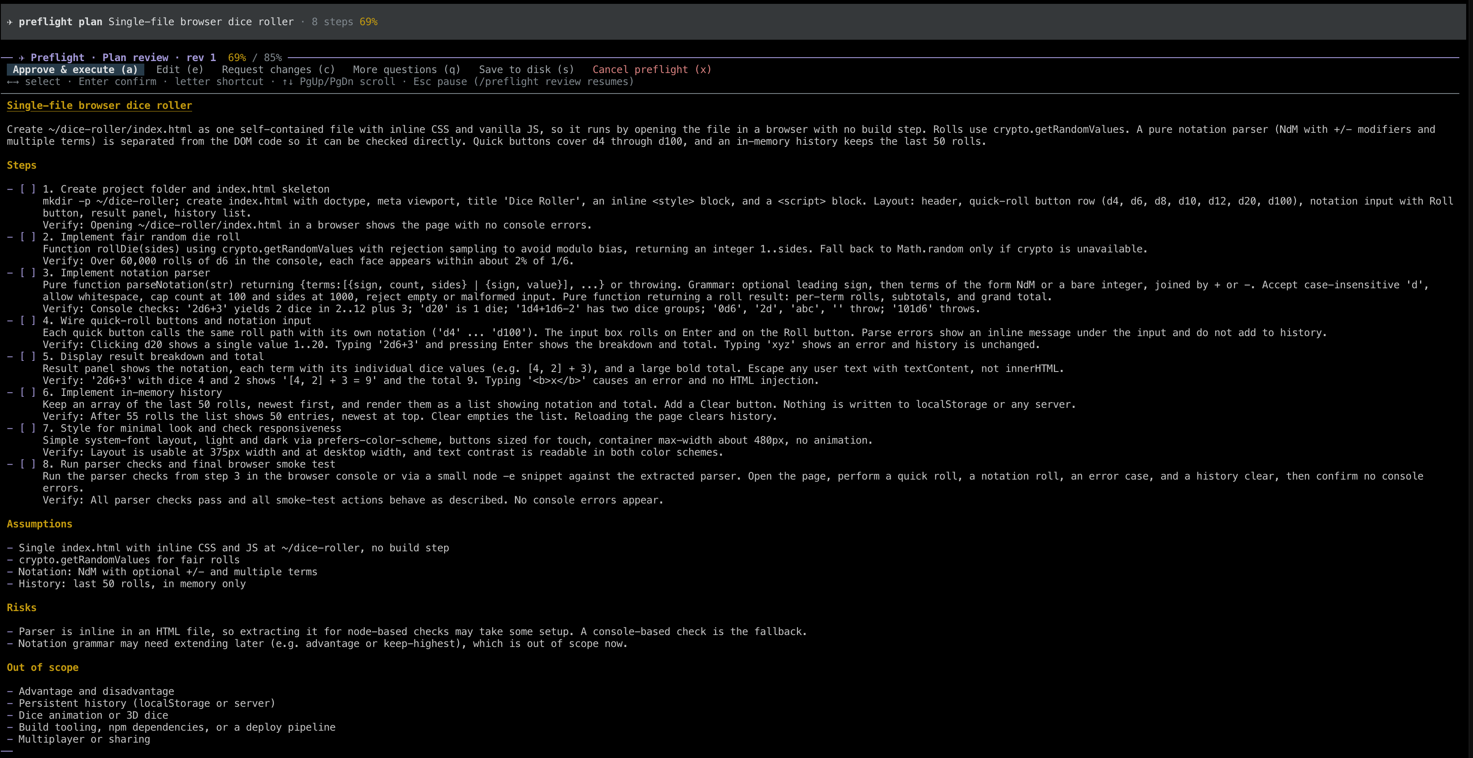This screenshot has height=758, width=1473.
Task: Click 'Build tooling, npm dependencies, or a deploy pipeline'
Action: click(177, 727)
